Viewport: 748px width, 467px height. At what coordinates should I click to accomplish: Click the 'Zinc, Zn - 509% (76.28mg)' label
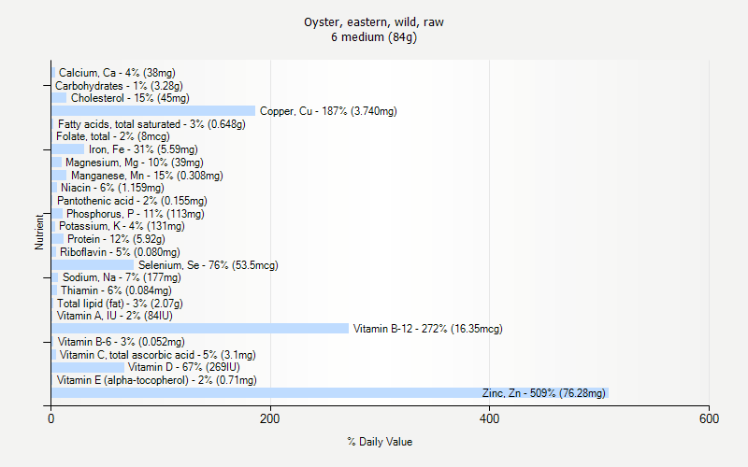click(544, 392)
